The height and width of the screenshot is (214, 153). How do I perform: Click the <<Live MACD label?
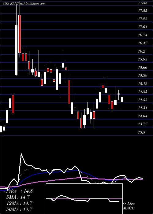click(129, 206)
